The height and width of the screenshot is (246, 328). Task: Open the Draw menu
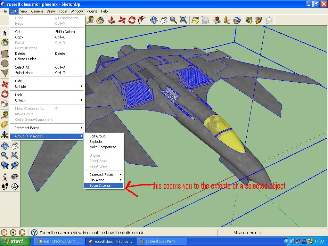pyautogui.click(x=51, y=11)
